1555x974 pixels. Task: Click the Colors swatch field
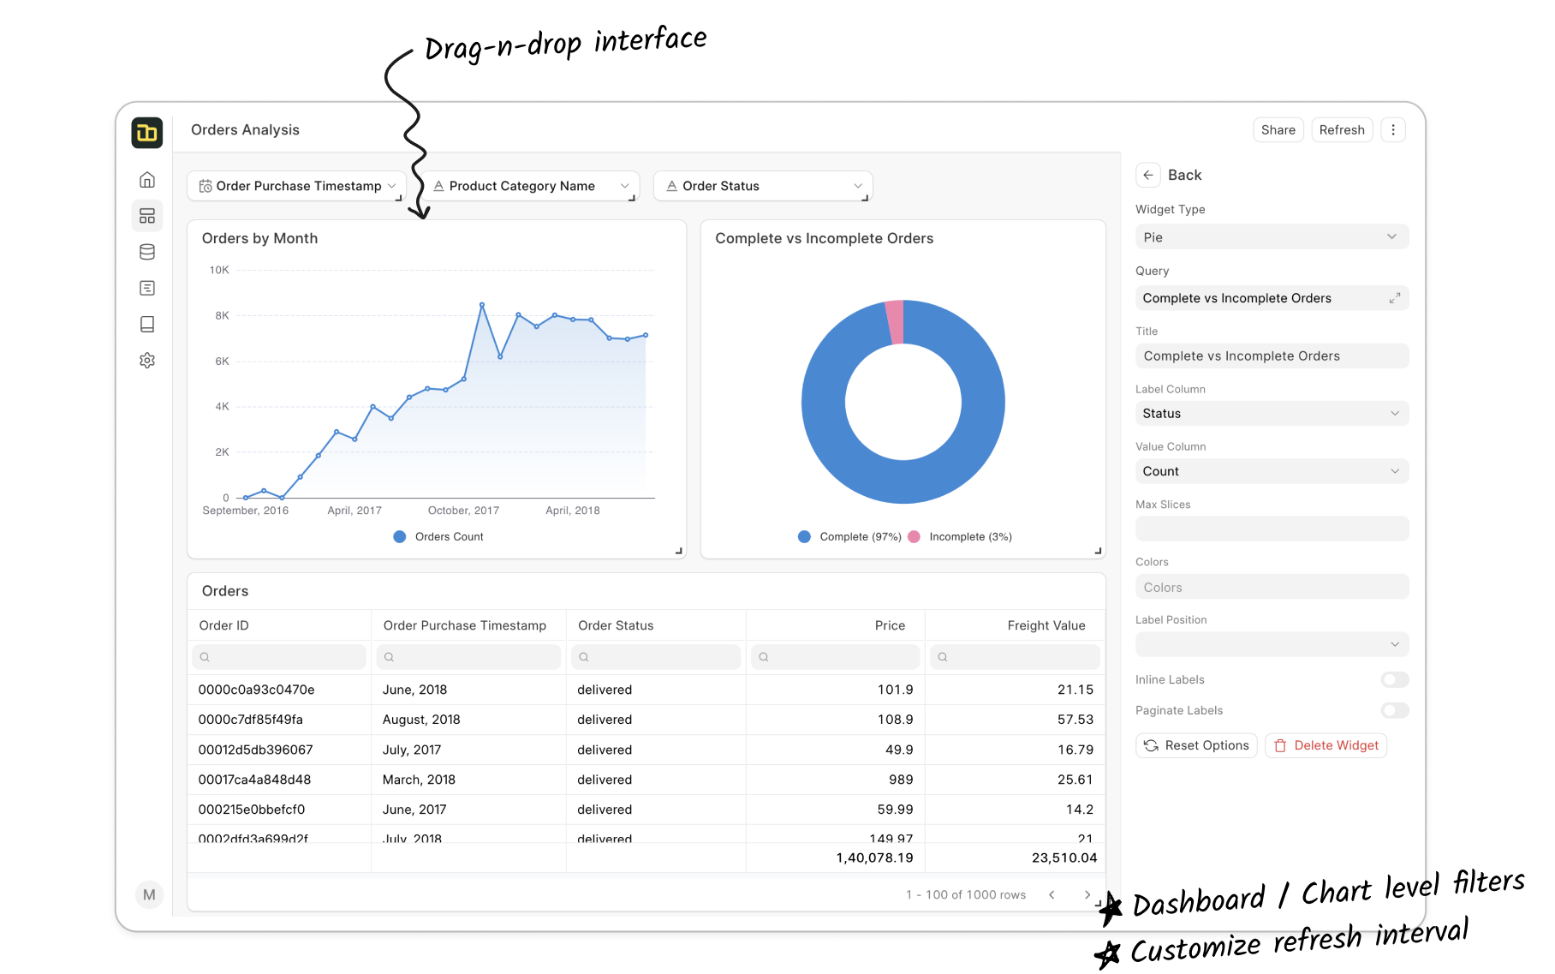pos(1271,587)
